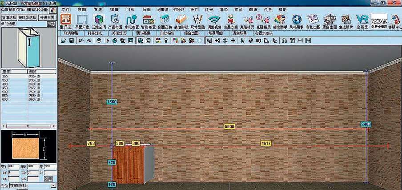Click the 2400 wall height dimension label
402x190 pixels.
(x=366, y=124)
